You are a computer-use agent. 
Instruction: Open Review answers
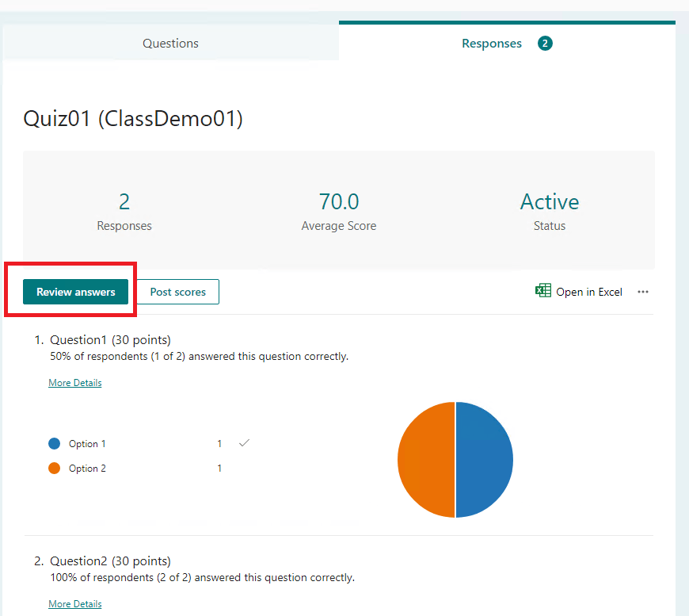[75, 292]
